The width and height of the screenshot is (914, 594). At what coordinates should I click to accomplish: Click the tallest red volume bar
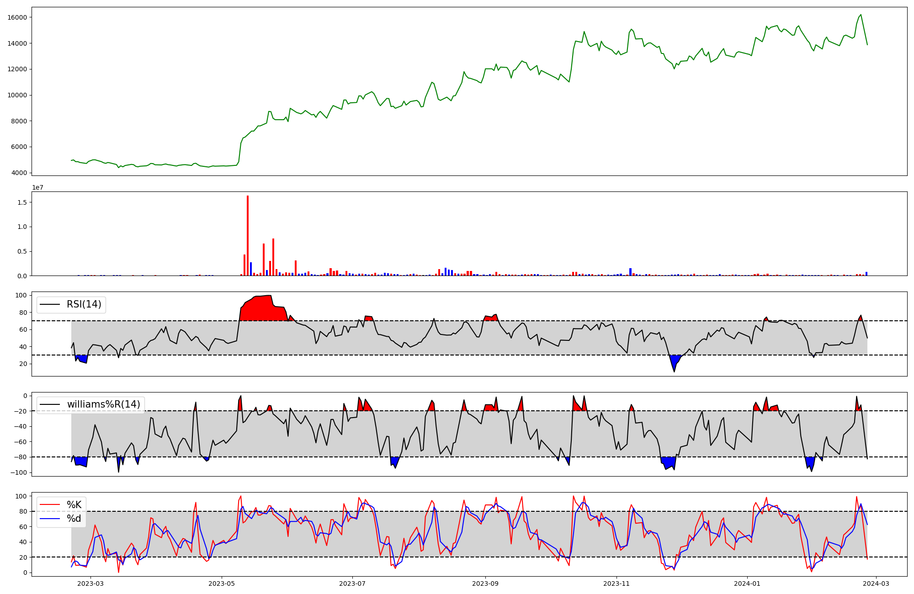point(248,235)
